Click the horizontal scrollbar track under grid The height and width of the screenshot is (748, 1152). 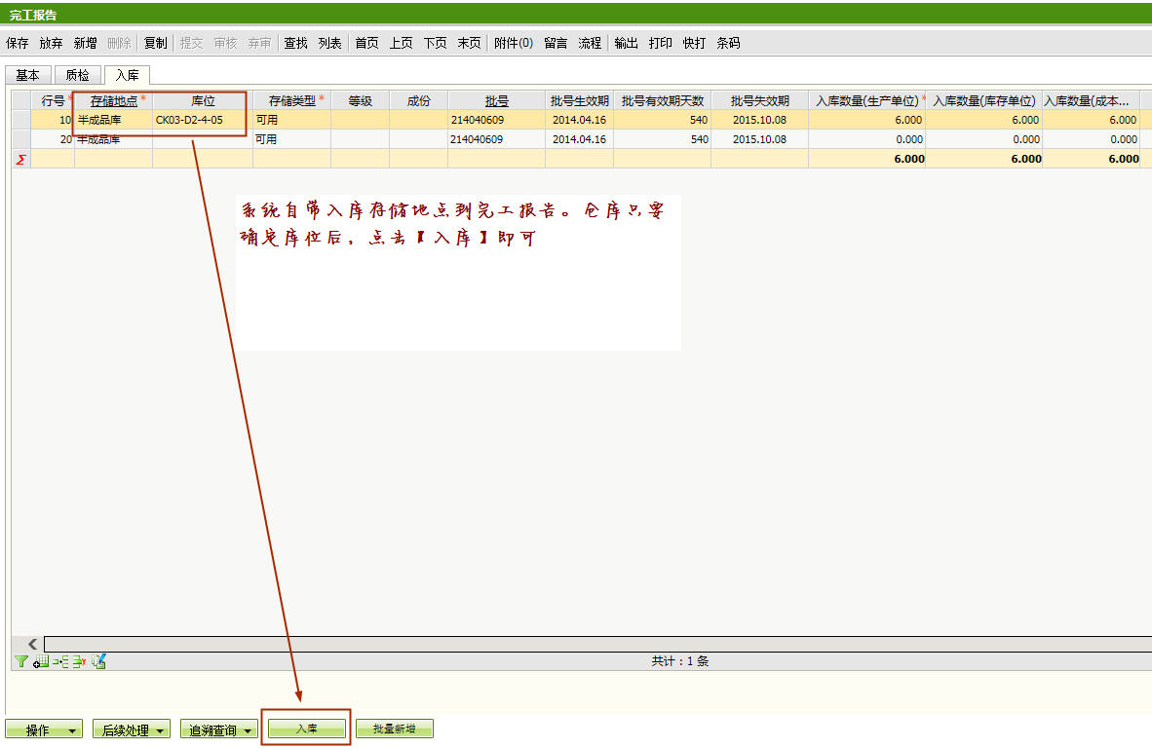pyautogui.click(x=585, y=644)
